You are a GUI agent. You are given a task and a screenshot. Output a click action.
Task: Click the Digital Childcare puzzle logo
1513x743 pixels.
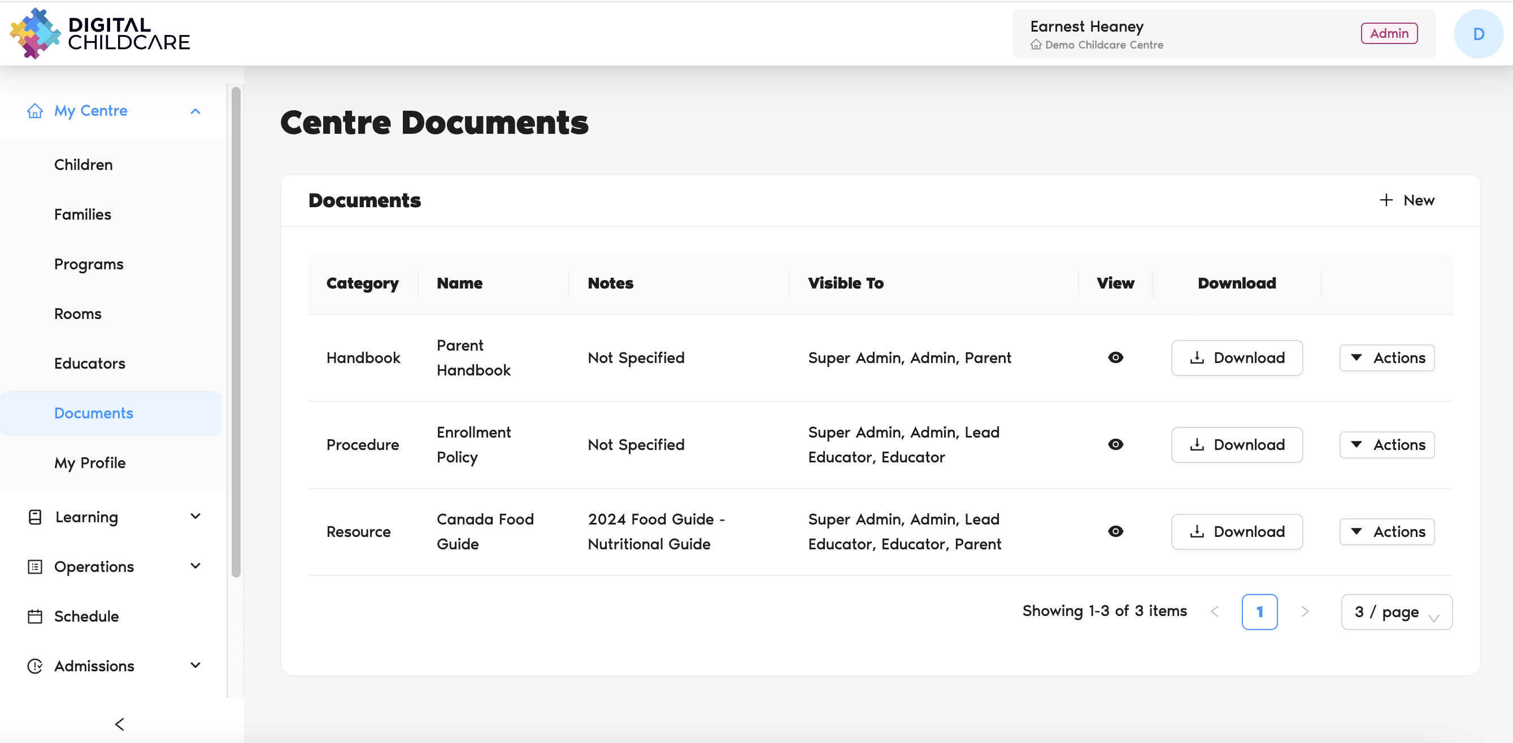34,33
